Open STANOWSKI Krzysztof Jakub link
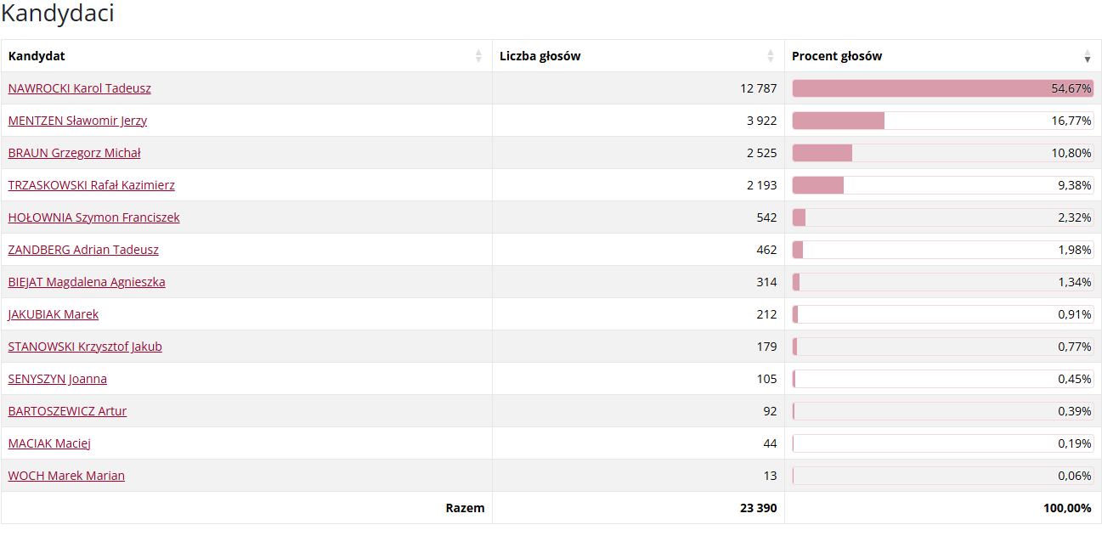Viewport: 1102px width, 536px height. [85, 347]
